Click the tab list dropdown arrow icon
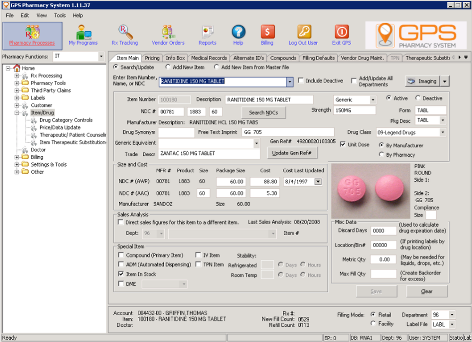The height and width of the screenshot is (342, 472). (466, 57)
